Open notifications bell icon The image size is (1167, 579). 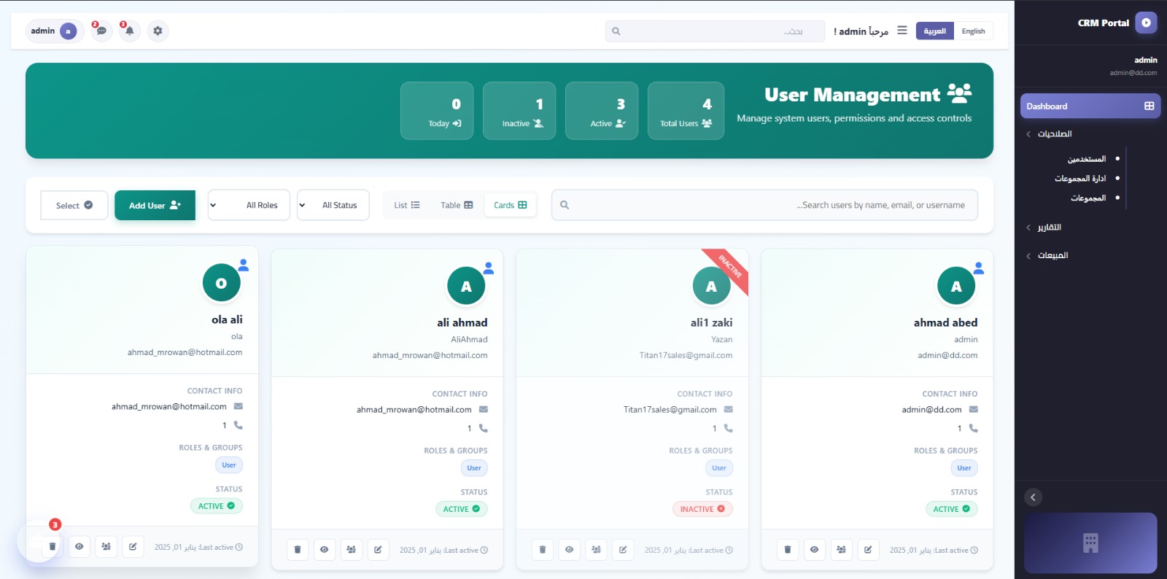pos(129,31)
